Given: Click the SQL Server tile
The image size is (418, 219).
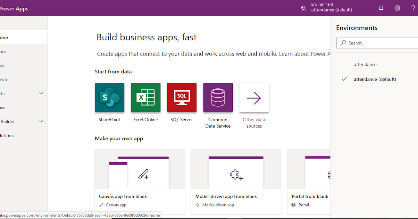Looking at the screenshot, I should coord(181,98).
